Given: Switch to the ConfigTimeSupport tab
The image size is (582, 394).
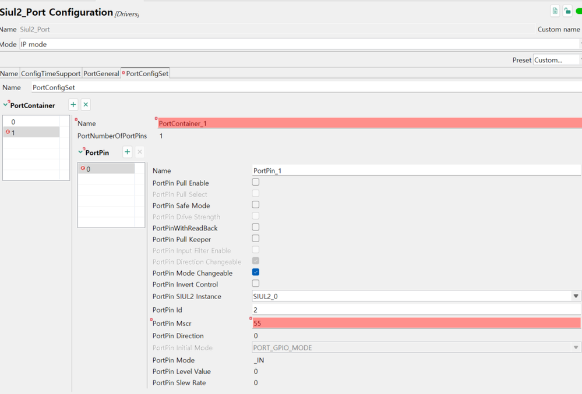Looking at the screenshot, I should tap(51, 73).
